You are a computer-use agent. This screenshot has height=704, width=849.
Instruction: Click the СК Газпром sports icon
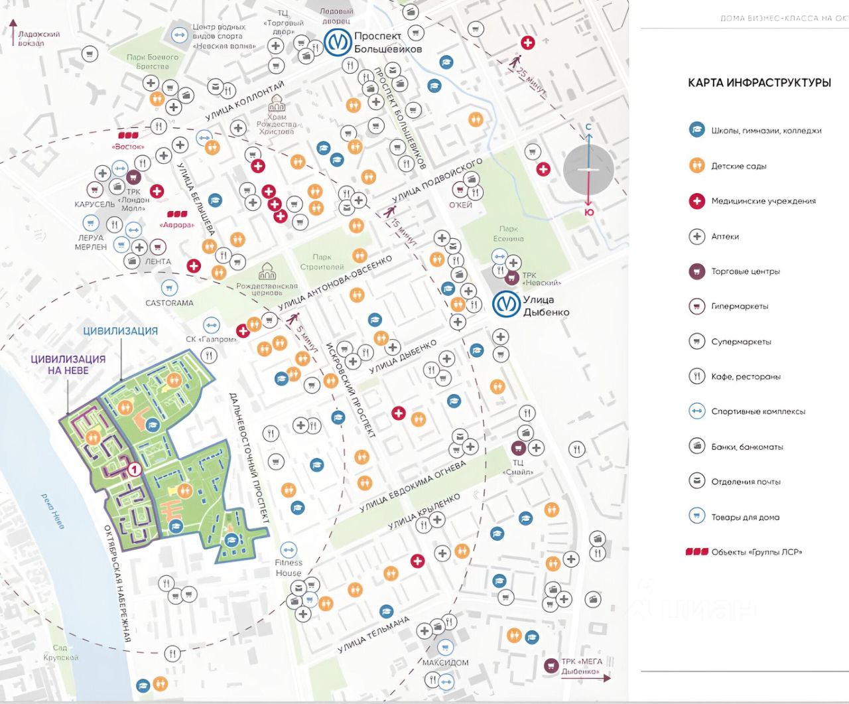pyautogui.click(x=211, y=325)
